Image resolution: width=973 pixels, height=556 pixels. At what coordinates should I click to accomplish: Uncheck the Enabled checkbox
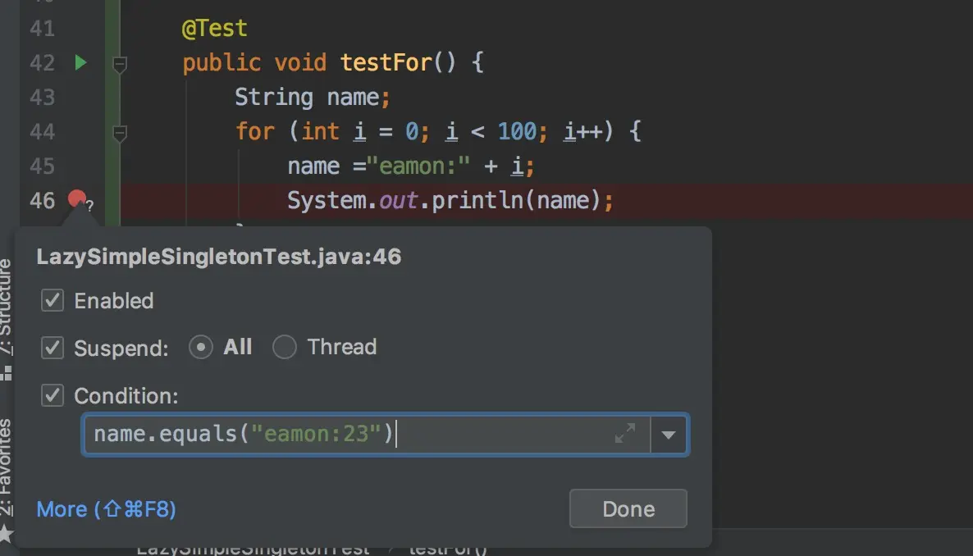click(x=53, y=300)
